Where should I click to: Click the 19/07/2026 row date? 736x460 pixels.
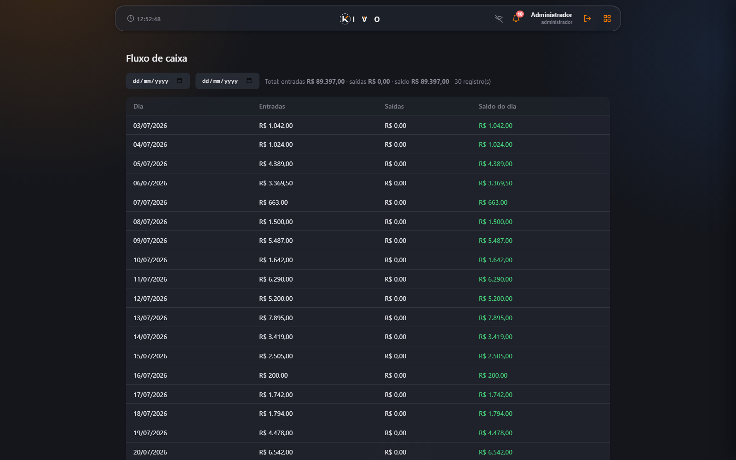[x=150, y=433]
